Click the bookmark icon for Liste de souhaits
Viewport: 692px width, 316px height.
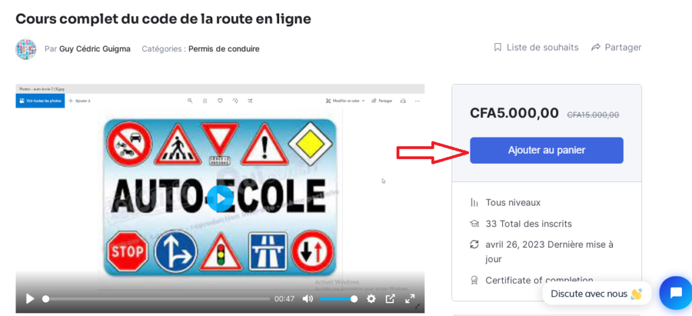point(498,47)
